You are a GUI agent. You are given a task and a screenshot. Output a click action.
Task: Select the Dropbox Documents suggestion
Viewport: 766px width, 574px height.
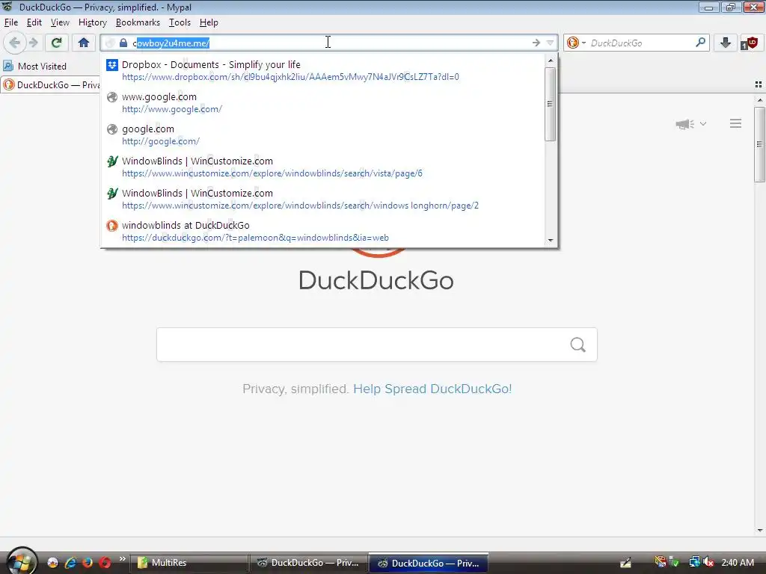click(x=322, y=70)
